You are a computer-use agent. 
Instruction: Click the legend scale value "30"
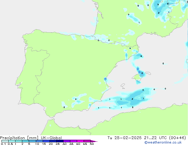click(x=64, y=144)
